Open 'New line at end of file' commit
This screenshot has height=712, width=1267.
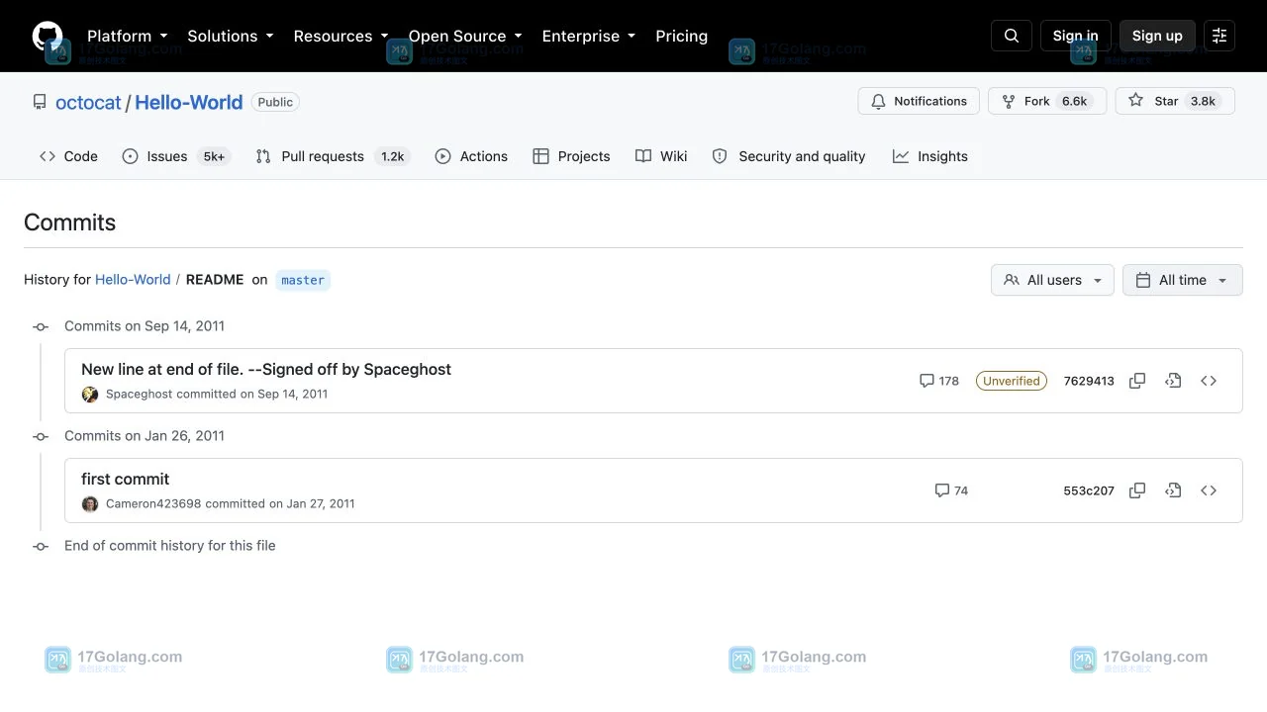pyautogui.click(x=266, y=369)
